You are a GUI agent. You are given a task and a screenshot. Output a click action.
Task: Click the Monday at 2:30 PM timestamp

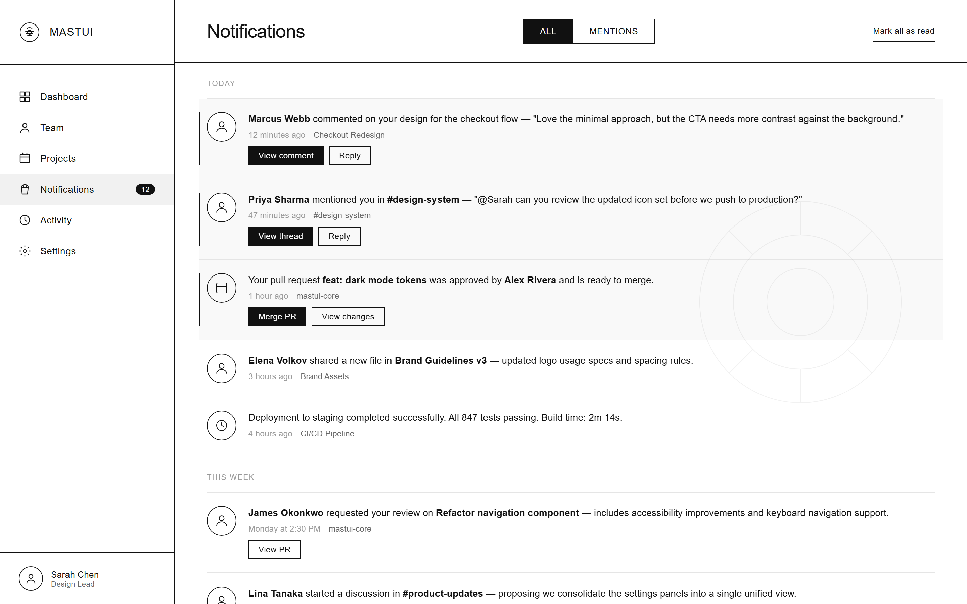point(284,529)
